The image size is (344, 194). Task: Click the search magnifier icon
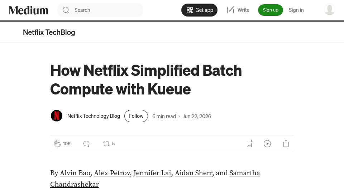coord(66,10)
